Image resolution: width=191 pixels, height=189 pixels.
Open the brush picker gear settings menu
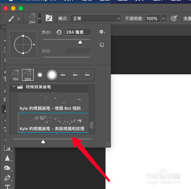point(102,32)
